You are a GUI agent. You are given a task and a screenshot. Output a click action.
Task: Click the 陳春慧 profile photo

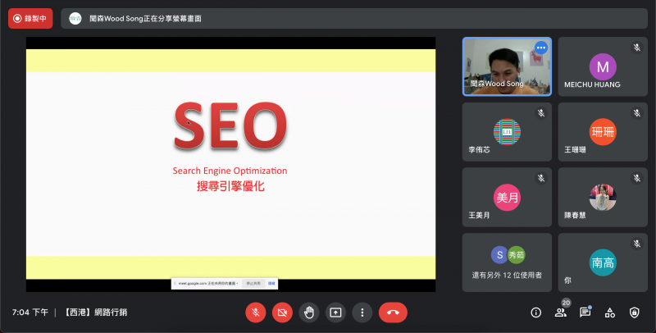pyautogui.click(x=603, y=198)
